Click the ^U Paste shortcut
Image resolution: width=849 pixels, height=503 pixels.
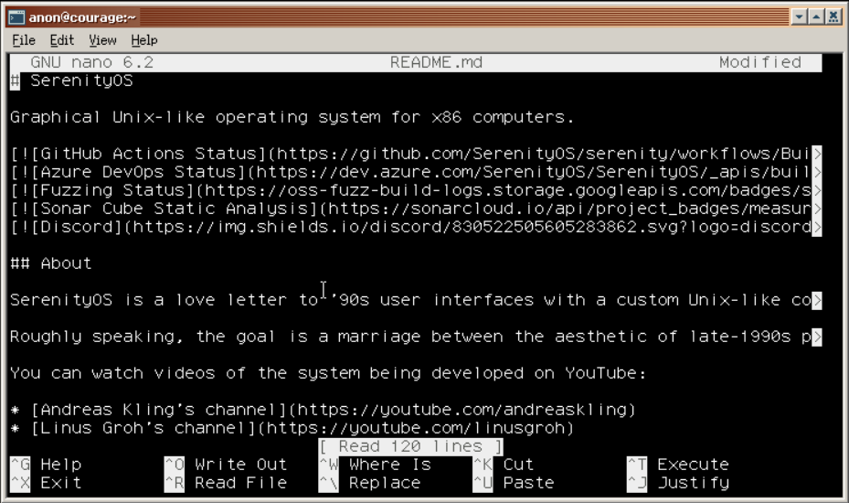pyautogui.click(x=514, y=483)
